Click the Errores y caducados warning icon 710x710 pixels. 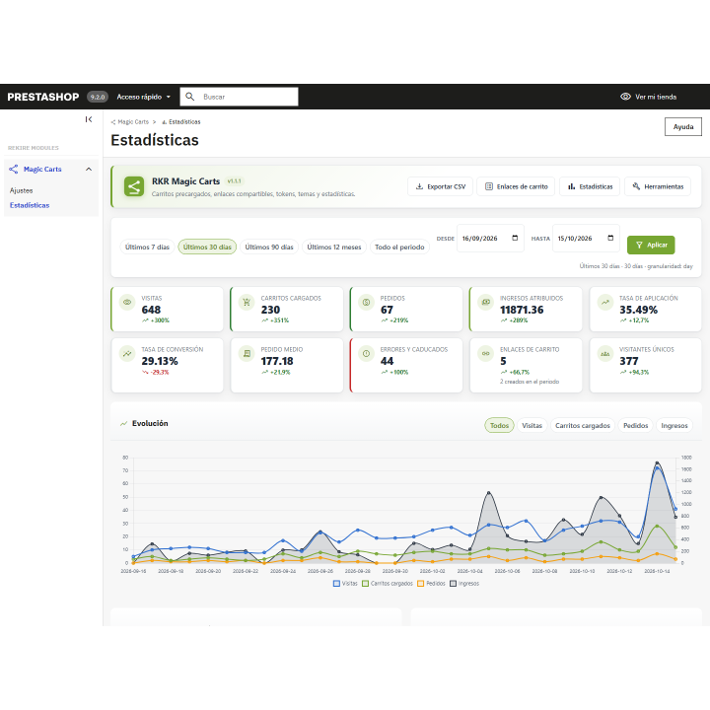(x=366, y=354)
